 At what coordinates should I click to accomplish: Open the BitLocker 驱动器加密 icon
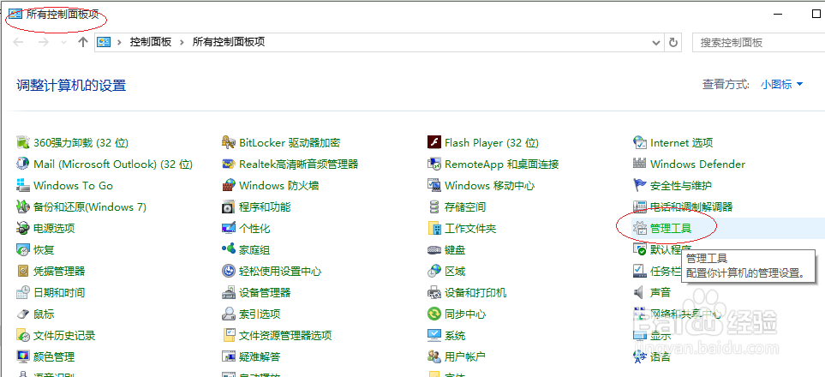228,143
